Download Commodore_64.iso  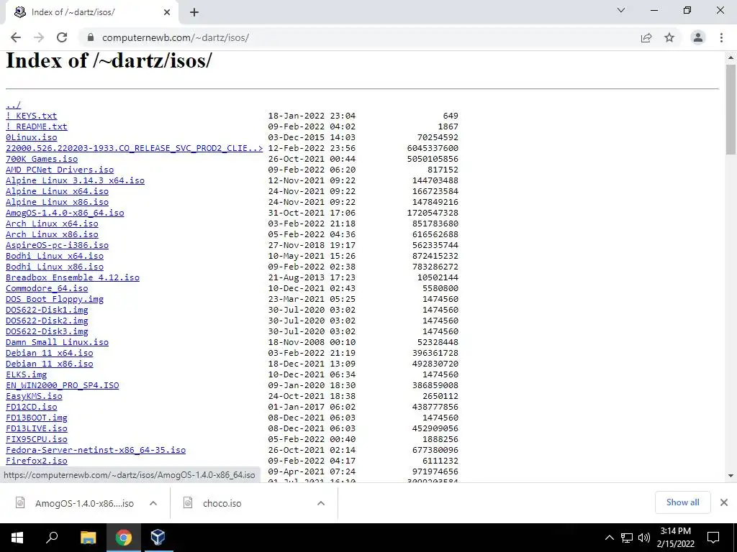coord(47,288)
